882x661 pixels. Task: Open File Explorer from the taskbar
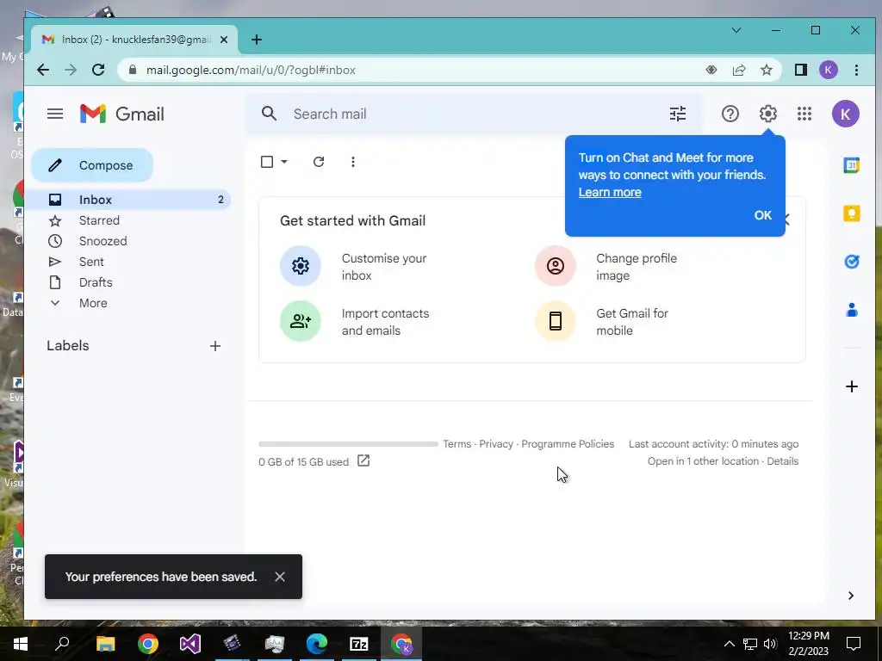(105, 644)
